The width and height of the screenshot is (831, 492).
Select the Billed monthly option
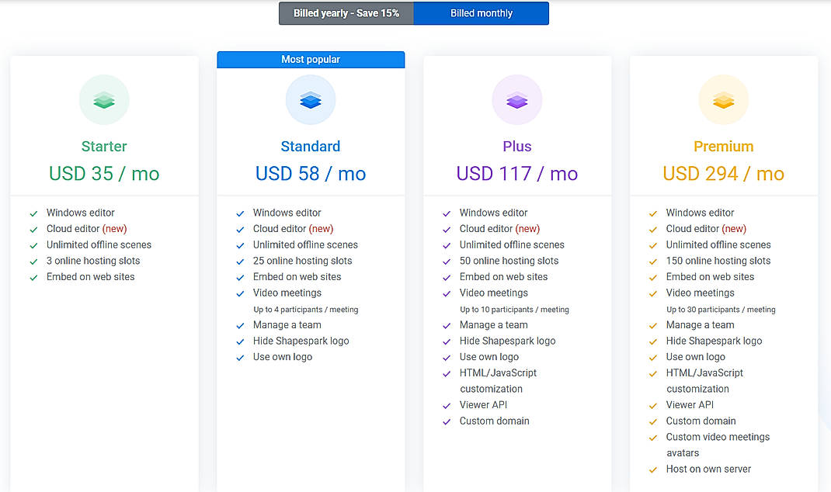click(x=482, y=13)
